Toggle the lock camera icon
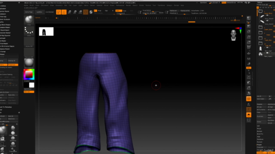The image size is (275, 154). (249, 64)
